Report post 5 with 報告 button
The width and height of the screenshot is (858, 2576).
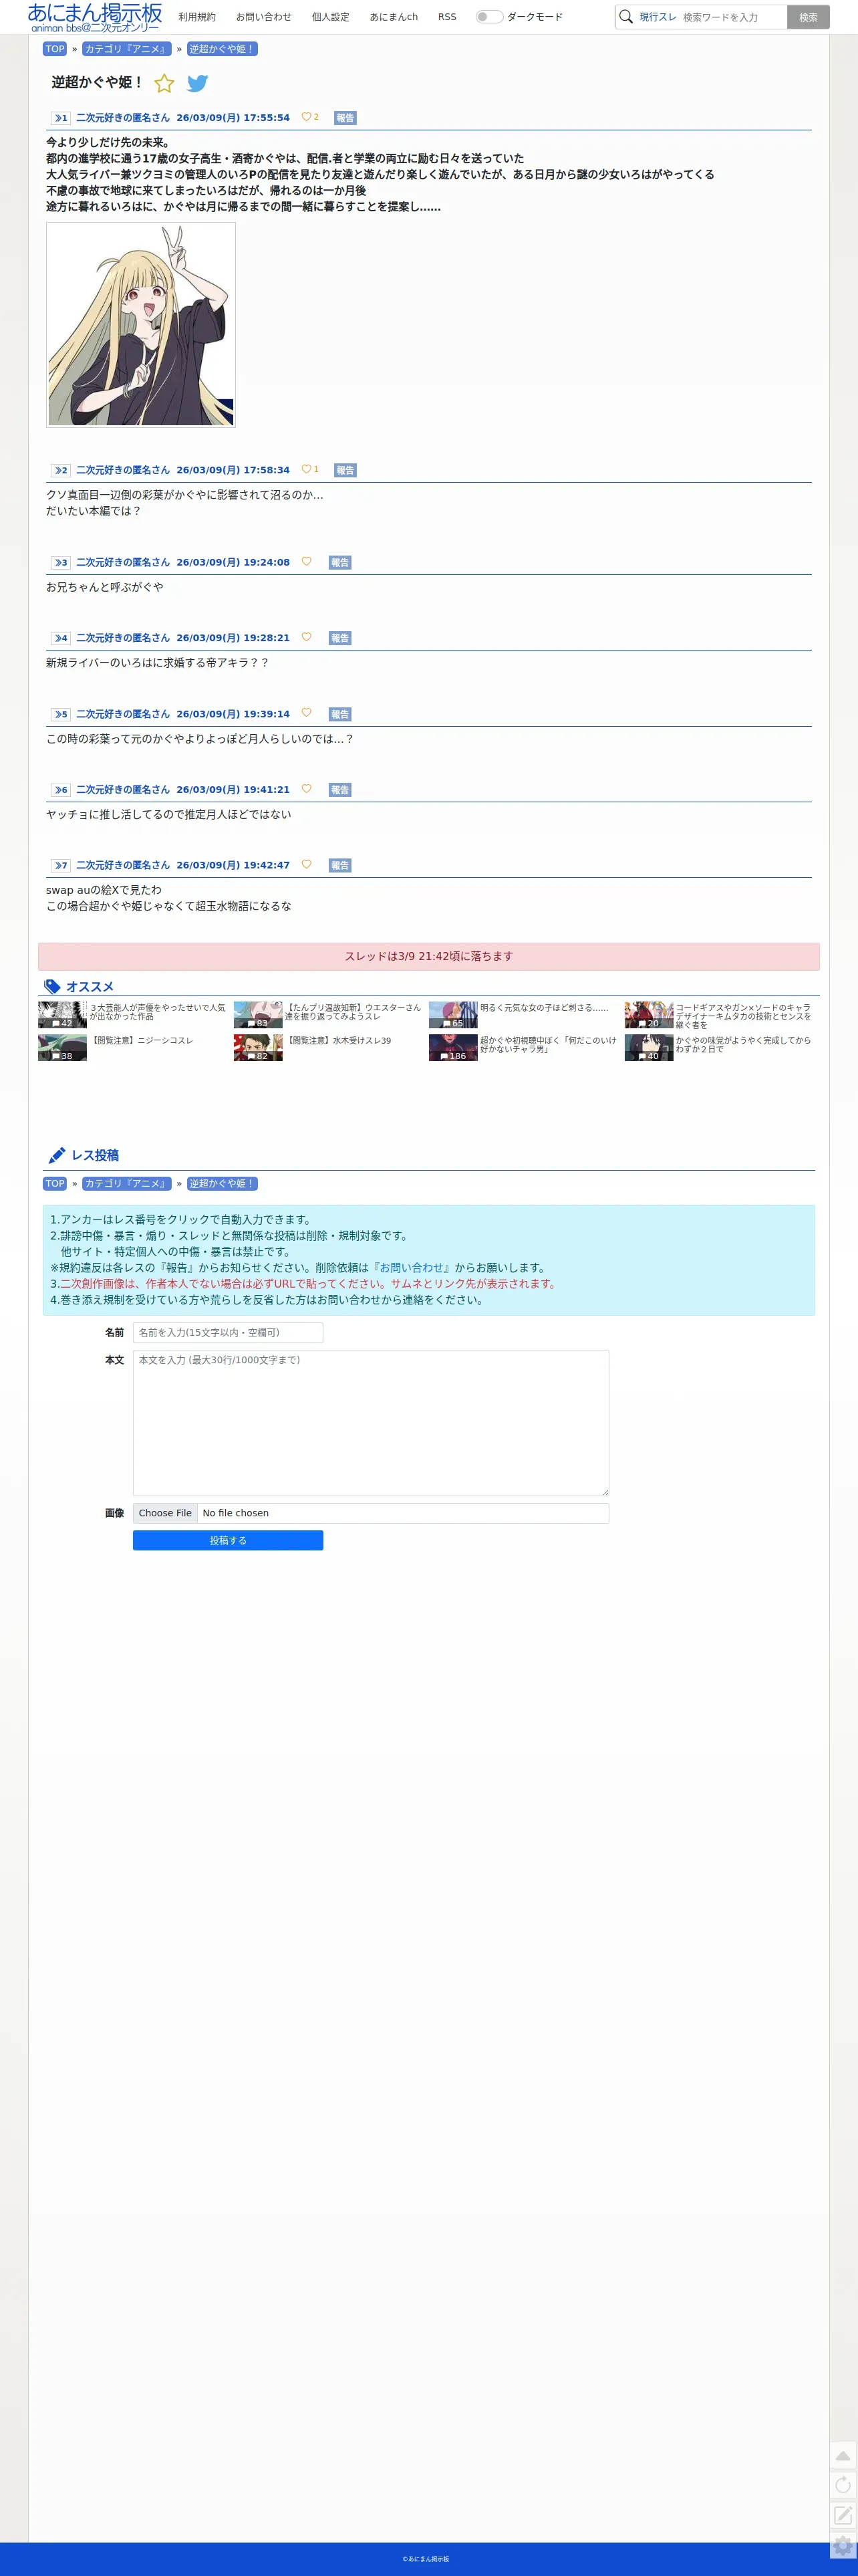[x=340, y=714]
